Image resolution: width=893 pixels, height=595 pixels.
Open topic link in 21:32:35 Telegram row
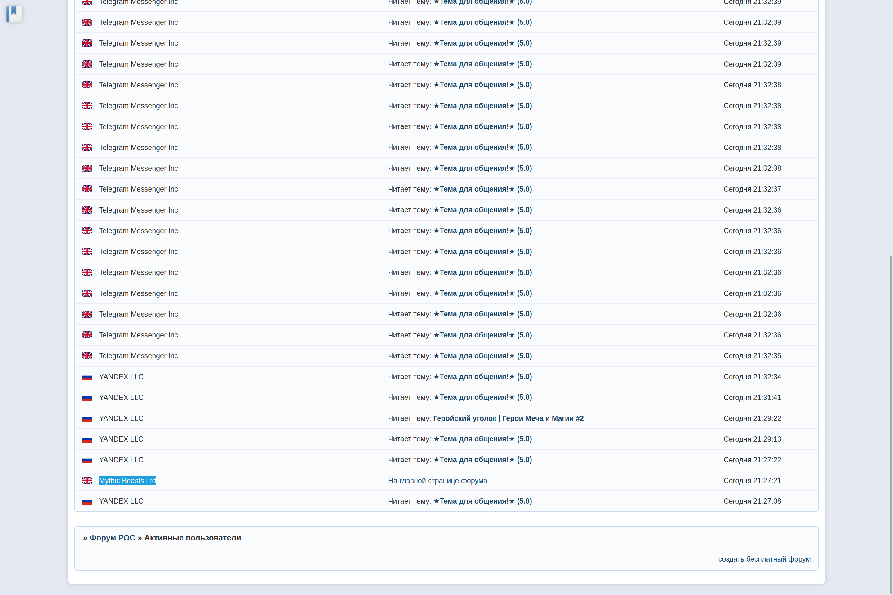[482, 355]
